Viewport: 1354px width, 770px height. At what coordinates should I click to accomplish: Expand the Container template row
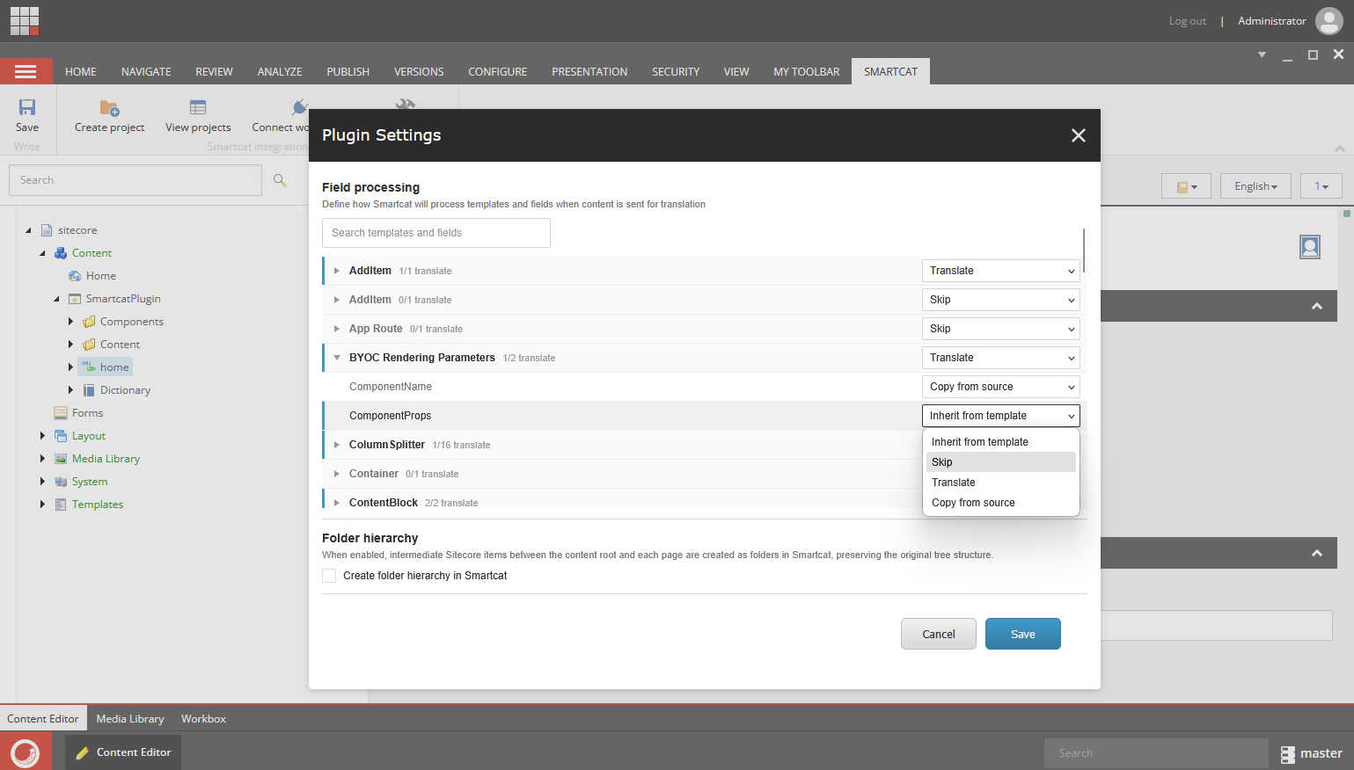337,474
